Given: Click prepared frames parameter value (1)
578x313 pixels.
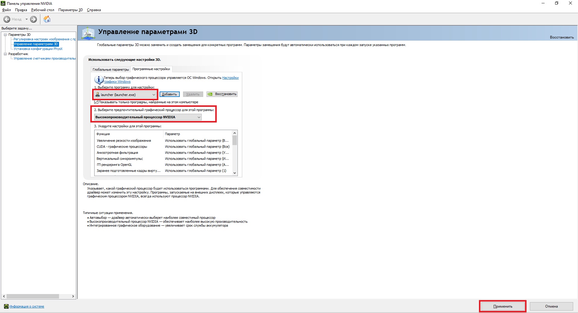Looking at the screenshot, I should pos(196,171).
